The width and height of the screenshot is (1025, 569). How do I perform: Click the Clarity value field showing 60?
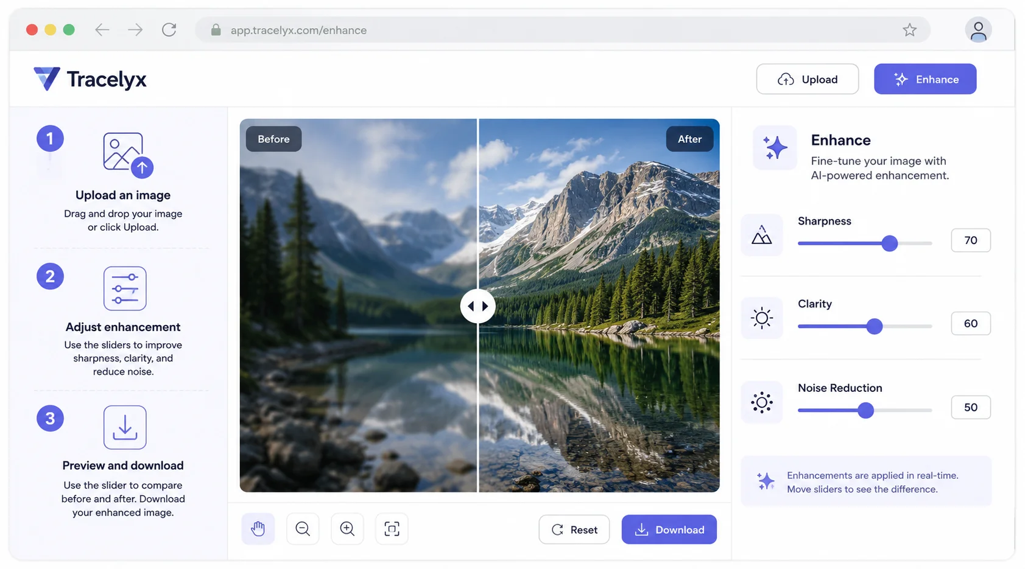971,324
